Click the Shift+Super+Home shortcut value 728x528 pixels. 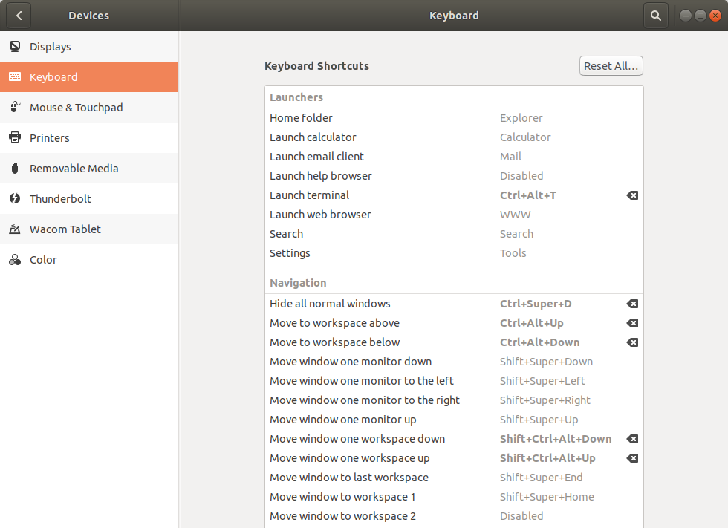[x=547, y=497]
